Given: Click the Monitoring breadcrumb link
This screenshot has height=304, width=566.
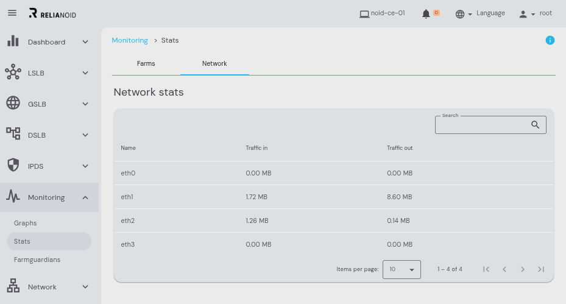Looking at the screenshot, I should (x=130, y=40).
